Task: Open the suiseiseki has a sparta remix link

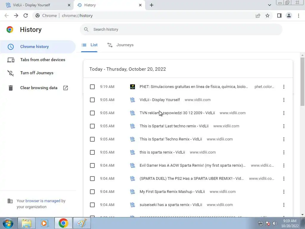Action: 171,205
